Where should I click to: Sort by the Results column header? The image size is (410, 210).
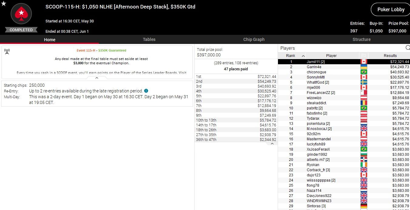tap(390, 55)
